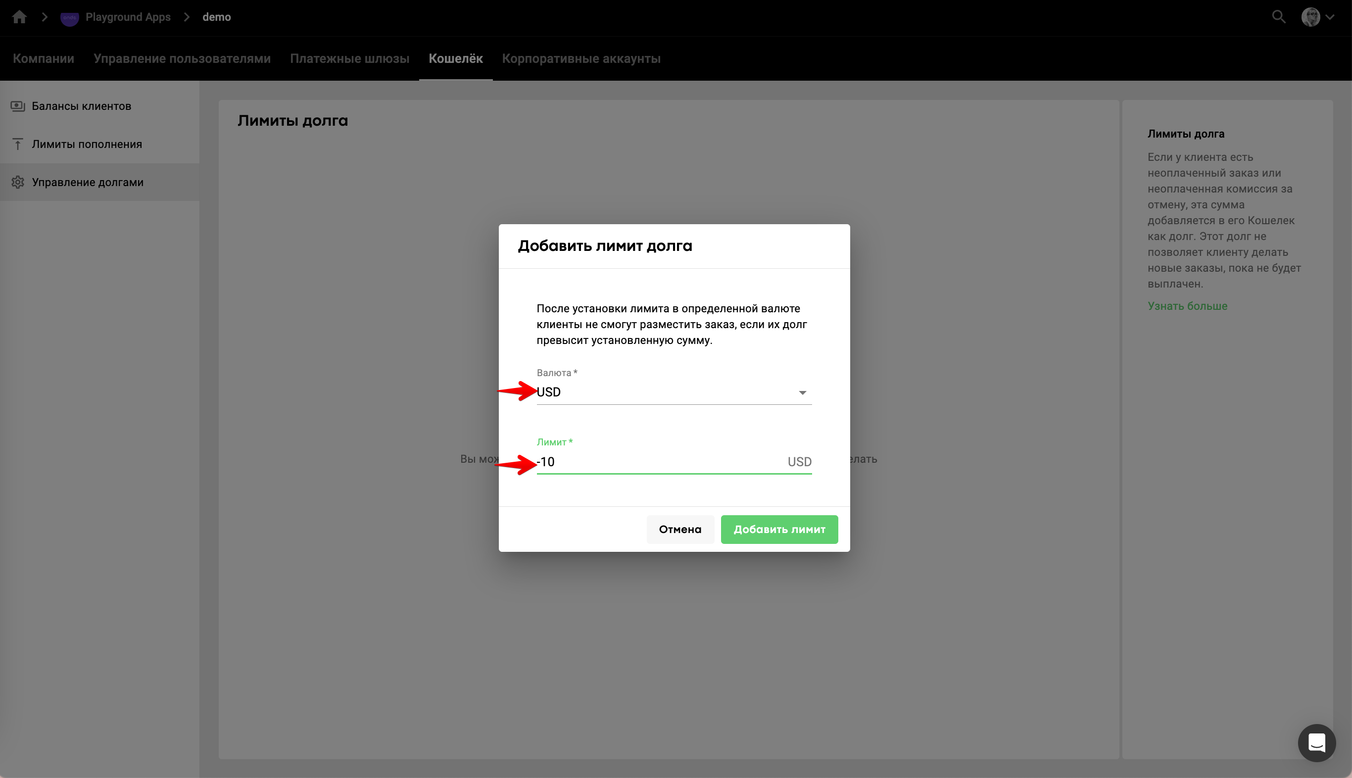This screenshot has width=1352, height=778.
Task: Click the currency dropdown arrow
Action: point(802,393)
